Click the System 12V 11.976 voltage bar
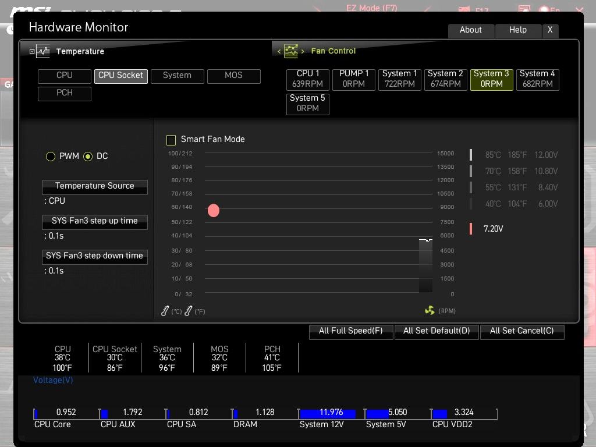The image size is (596, 447). [x=331, y=414]
